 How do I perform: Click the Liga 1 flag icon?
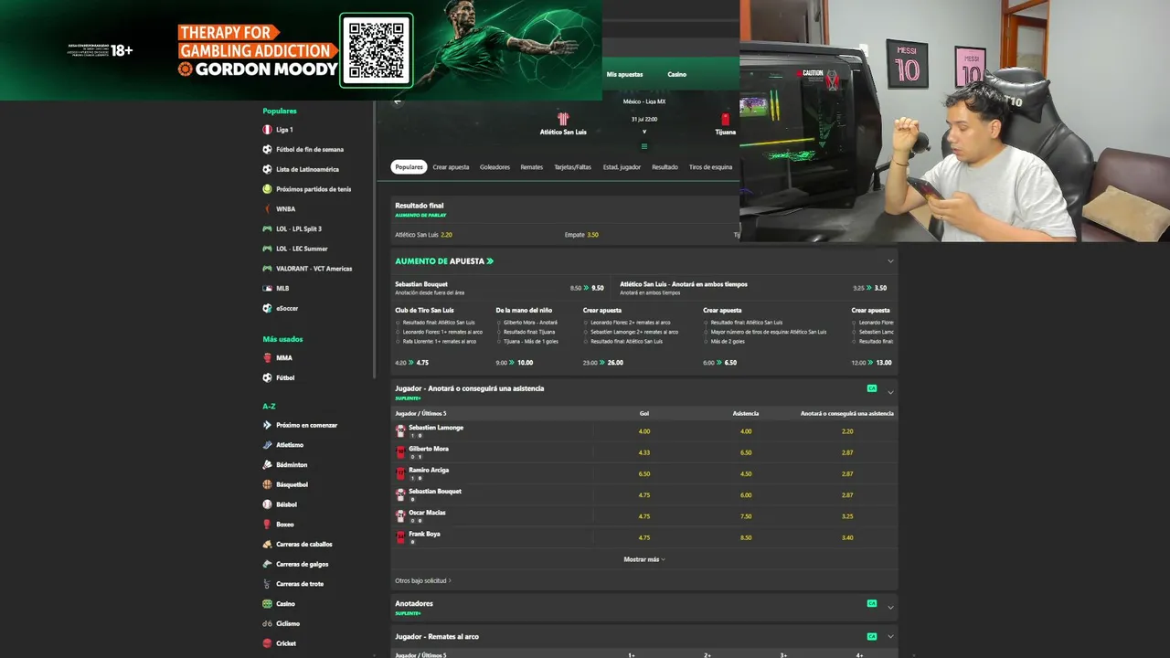pyautogui.click(x=267, y=130)
